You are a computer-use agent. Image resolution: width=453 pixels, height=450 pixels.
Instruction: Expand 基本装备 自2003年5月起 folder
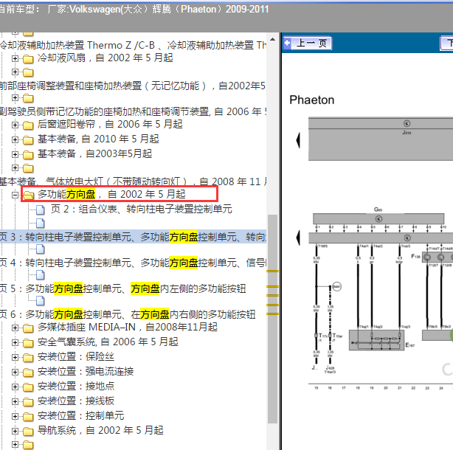15,154
